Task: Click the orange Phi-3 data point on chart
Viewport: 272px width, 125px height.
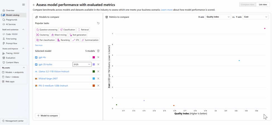Action: 174,105
